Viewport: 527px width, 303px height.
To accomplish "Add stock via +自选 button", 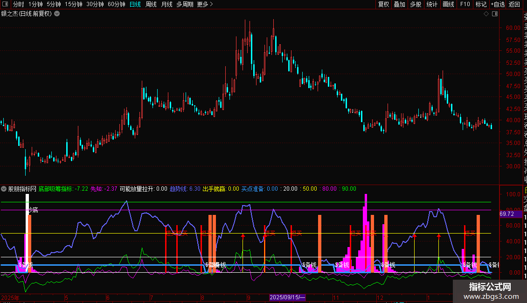I will 498,5.
